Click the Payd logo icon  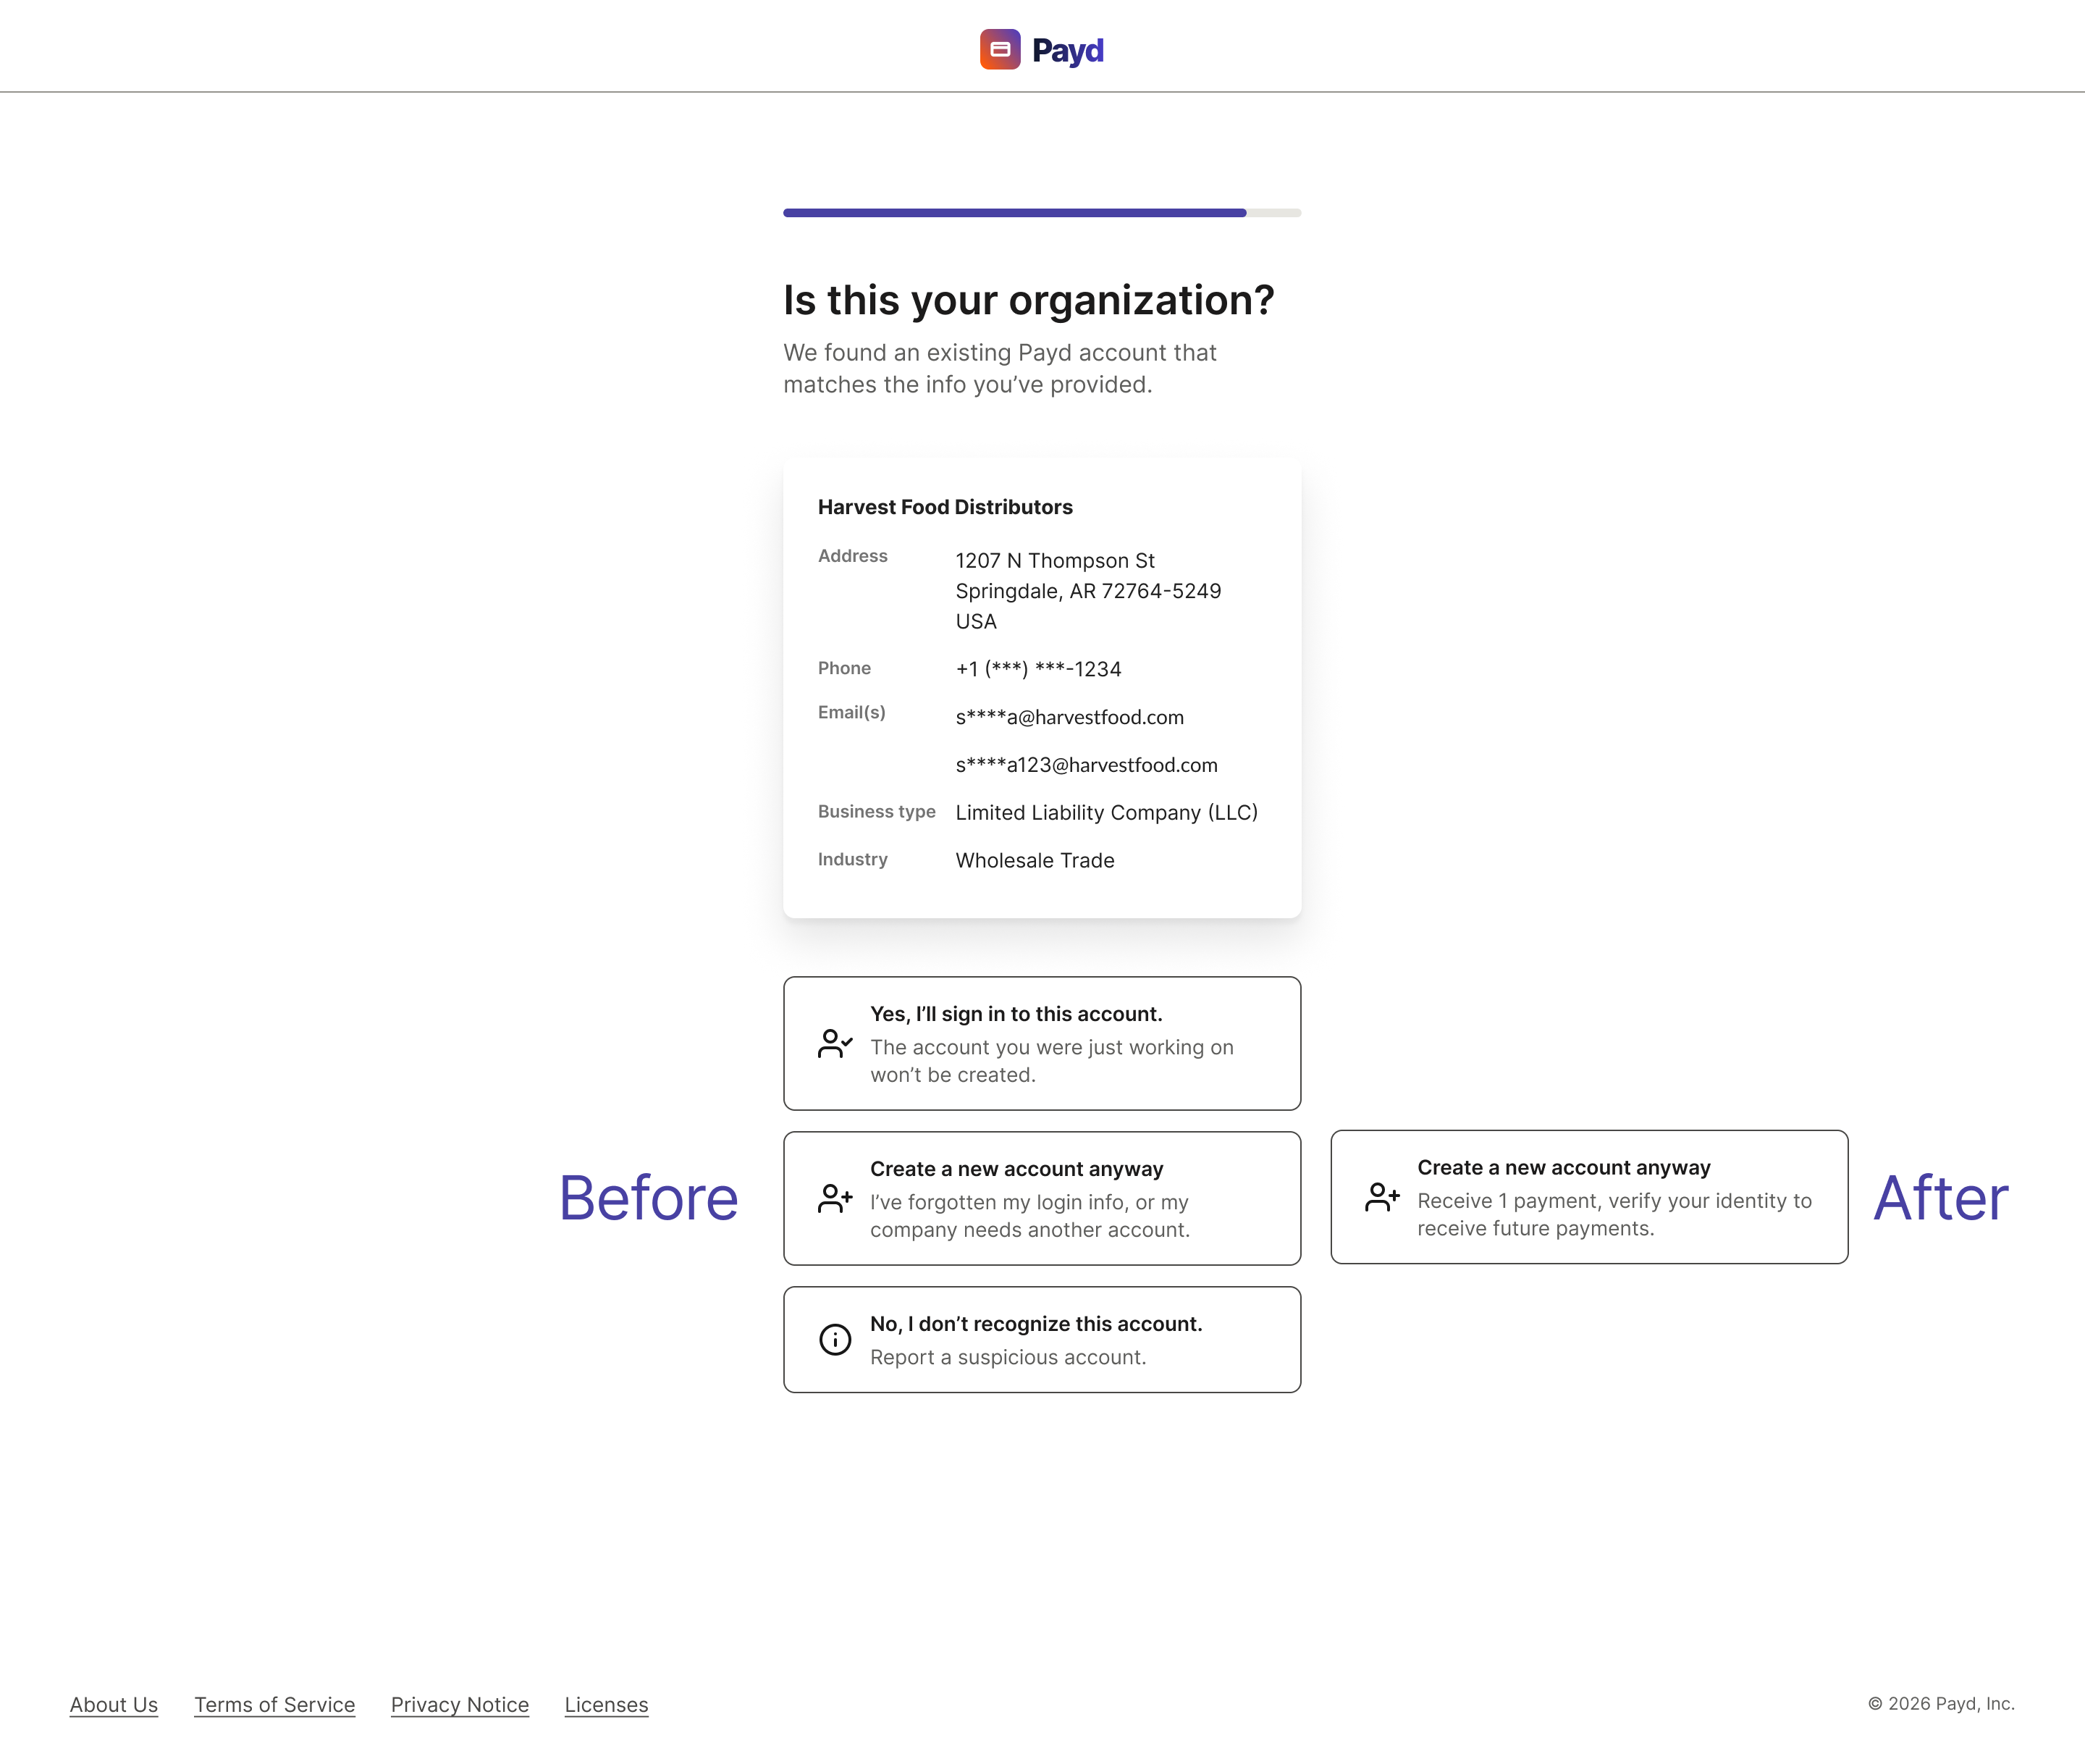[1000, 49]
